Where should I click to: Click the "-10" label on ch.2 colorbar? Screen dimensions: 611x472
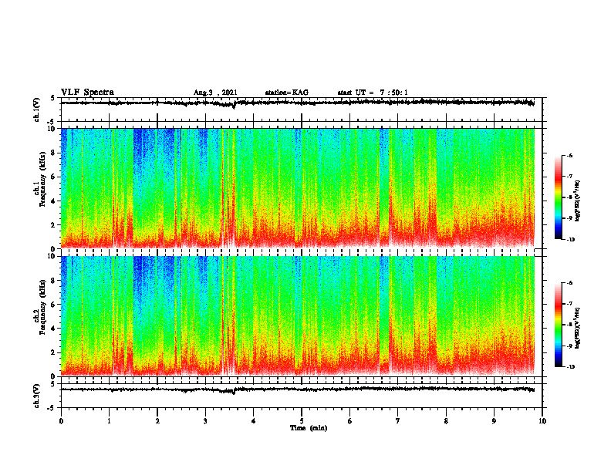point(570,367)
